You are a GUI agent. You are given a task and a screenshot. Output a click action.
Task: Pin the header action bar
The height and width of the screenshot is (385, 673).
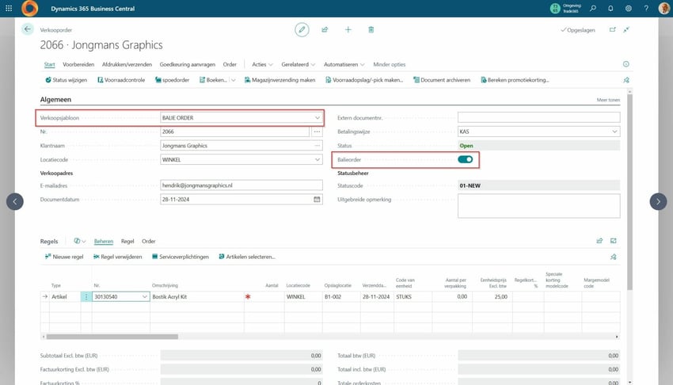click(626, 80)
